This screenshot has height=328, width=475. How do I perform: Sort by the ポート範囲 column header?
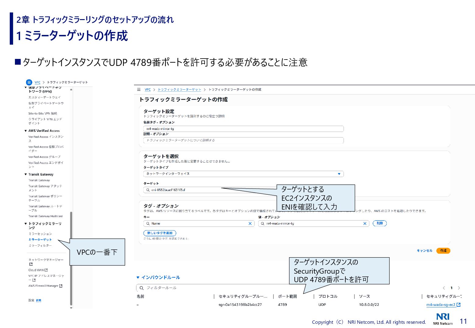pos(287,296)
